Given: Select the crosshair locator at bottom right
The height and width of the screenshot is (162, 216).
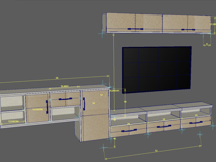Looking at the screenshot, I should pyautogui.click(x=200, y=134).
